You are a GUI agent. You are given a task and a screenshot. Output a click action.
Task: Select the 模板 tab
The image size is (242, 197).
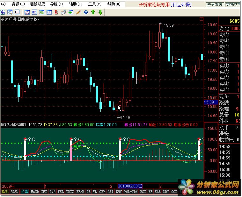[x=15, y=192]
